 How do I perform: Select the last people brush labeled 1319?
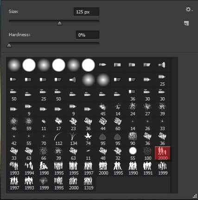pyautogui.click(x=88, y=183)
